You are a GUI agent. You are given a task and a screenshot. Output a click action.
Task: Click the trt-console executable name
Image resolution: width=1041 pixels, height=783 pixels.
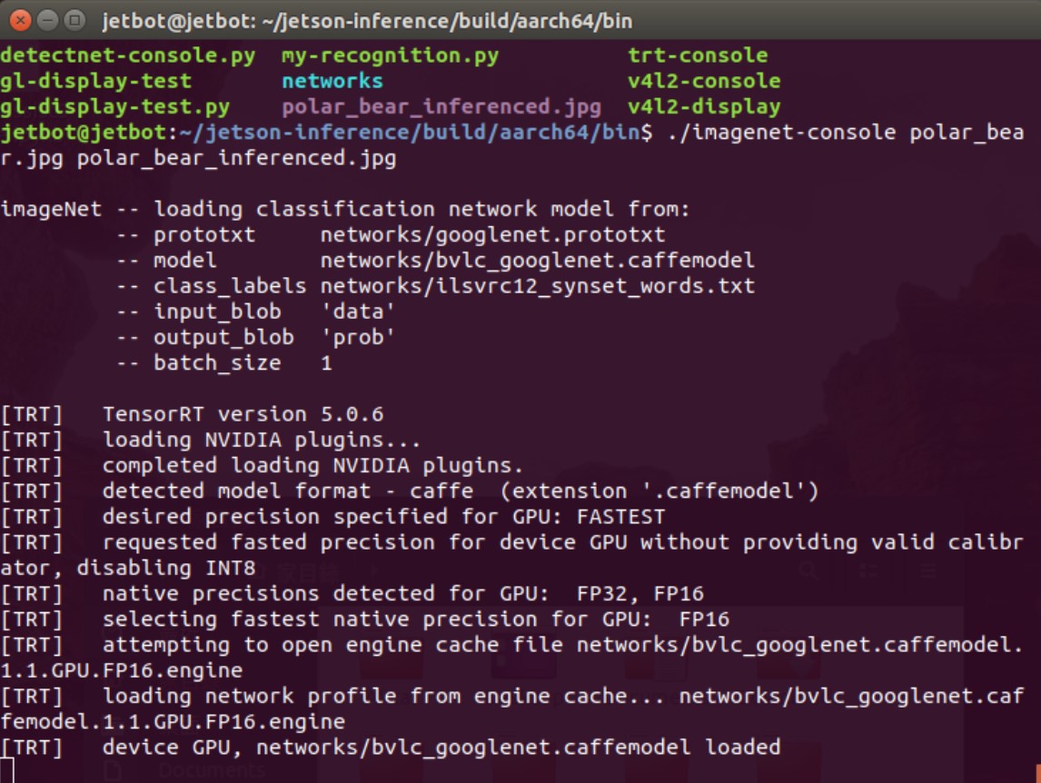click(x=698, y=55)
